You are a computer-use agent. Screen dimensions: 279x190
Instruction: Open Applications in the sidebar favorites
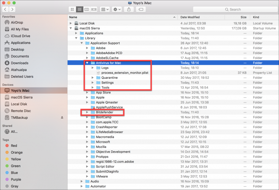pos(21,43)
